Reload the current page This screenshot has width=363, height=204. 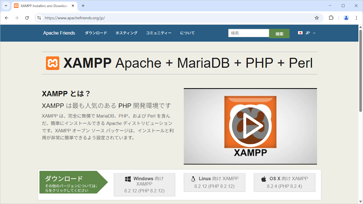pyautogui.click(x=27, y=18)
